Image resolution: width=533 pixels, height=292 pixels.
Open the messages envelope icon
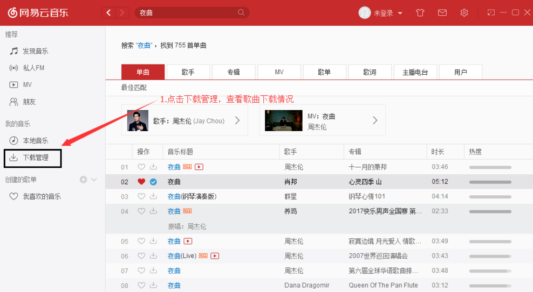click(442, 13)
